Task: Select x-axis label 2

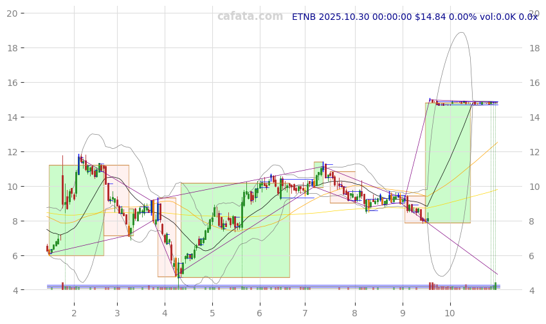Action: coord(74,313)
